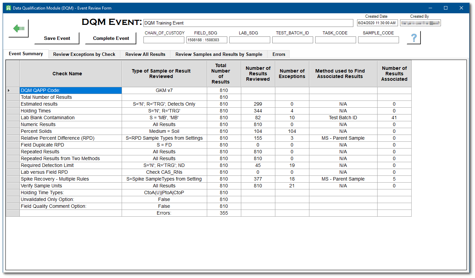Select the Holding Time Types row
475x278 pixels.
point(209,192)
